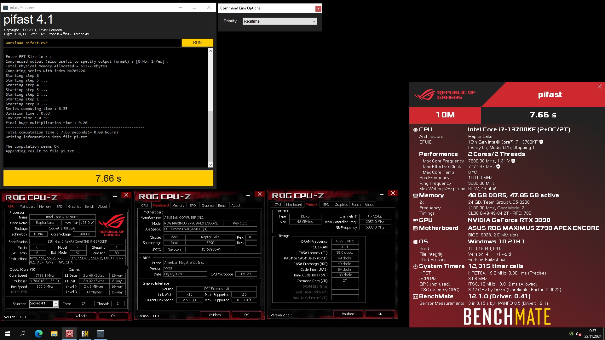Switch to ROG CPU-Z taskbar icon

[x=69, y=334]
